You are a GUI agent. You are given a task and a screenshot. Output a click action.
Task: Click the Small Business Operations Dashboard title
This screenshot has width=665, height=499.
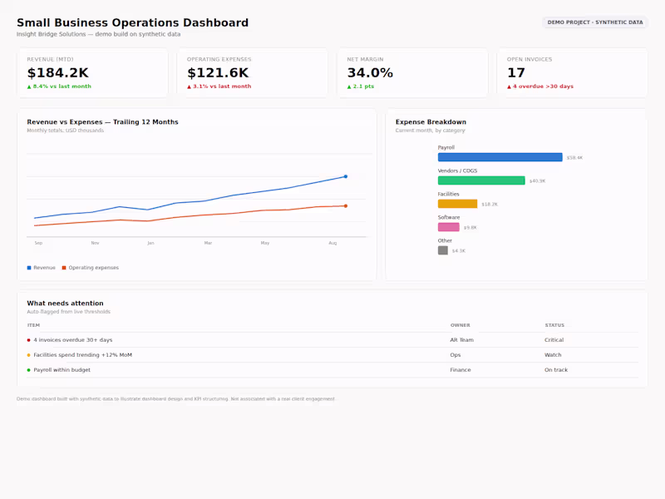133,22
